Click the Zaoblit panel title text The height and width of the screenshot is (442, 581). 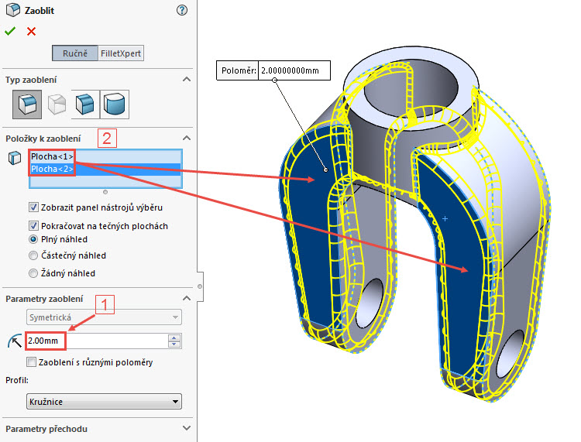point(40,11)
